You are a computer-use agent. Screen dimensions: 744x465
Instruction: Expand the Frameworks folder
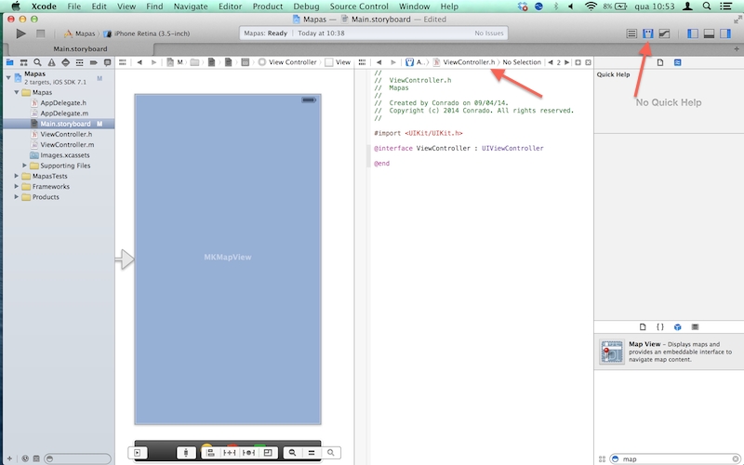click(x=17, y=187)
